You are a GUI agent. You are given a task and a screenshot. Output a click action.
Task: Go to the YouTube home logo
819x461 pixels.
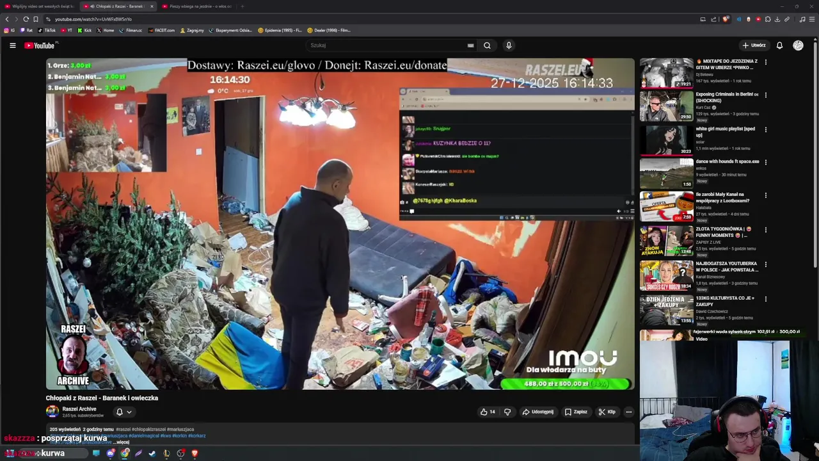tap(40, 45)
